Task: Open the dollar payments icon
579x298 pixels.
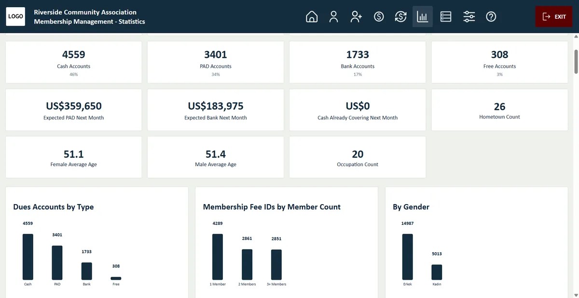Action: (x=379, y=17)
